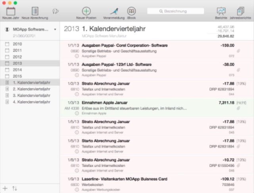Click the Neues Jahr calendar icon
254x193 pixels.
point(11,11)
